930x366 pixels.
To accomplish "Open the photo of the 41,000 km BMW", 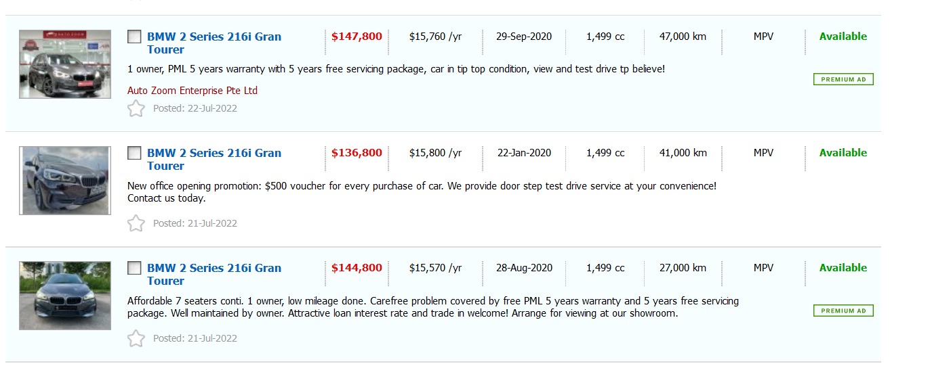I will [x=65, y=181].
